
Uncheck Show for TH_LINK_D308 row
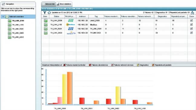[x=191, y=20]
